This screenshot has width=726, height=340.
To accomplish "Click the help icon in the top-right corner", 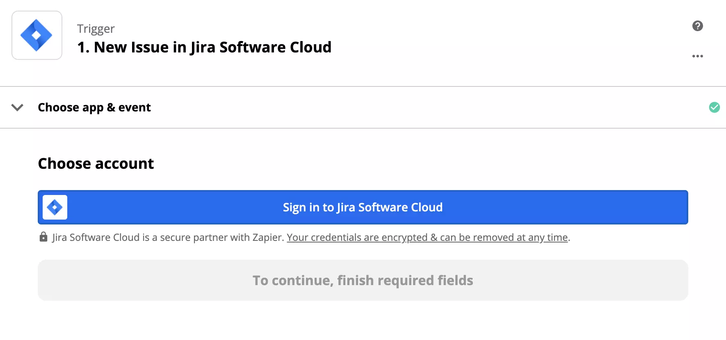I will pos(697,26).
